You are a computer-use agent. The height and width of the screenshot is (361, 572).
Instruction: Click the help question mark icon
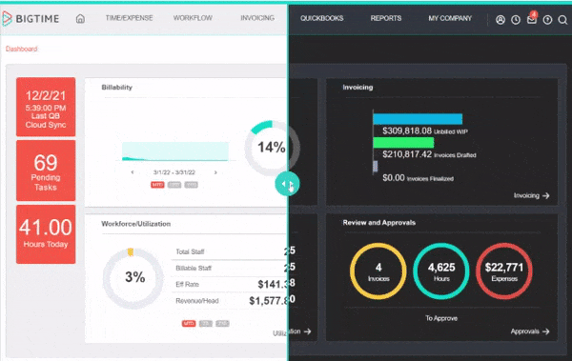point(547,20)
